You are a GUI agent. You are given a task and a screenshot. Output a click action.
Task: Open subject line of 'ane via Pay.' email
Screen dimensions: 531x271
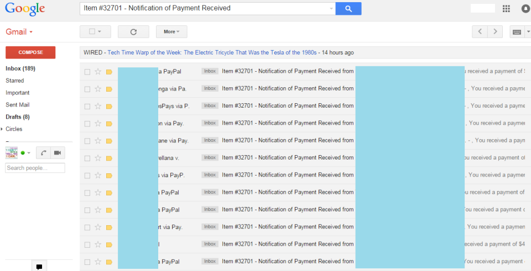[288, 141]
